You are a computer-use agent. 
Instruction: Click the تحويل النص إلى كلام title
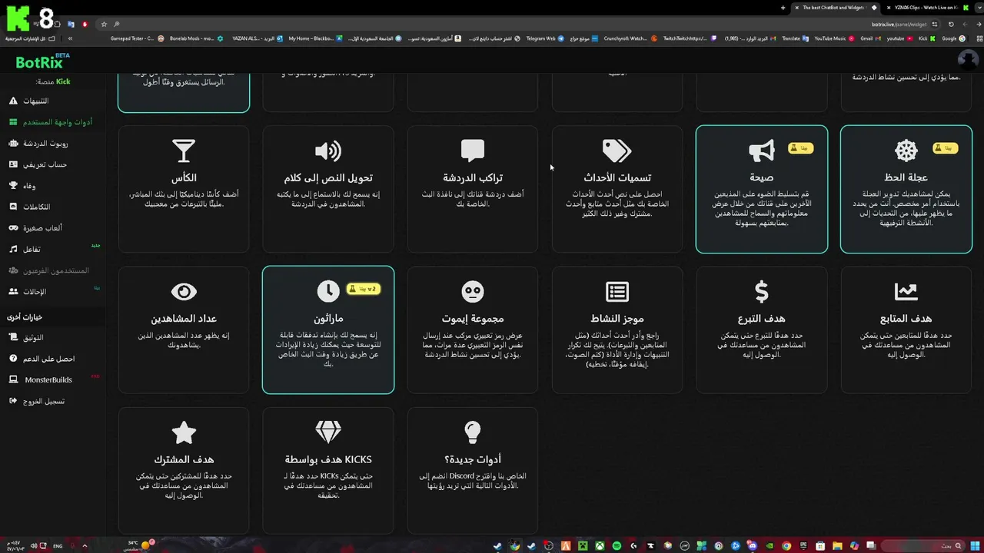coord(328,178)
